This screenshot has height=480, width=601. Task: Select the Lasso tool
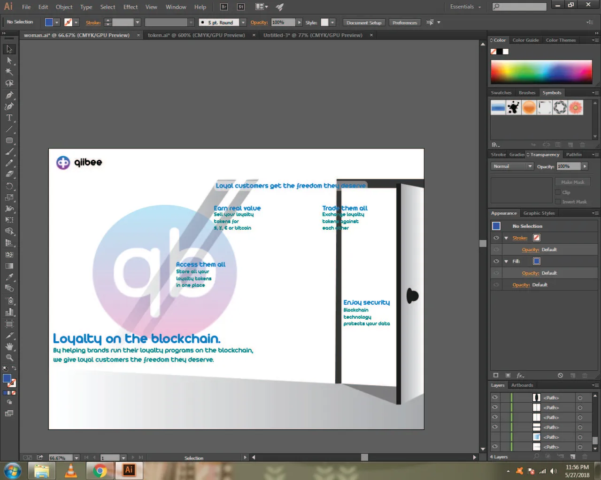(9, 83)
